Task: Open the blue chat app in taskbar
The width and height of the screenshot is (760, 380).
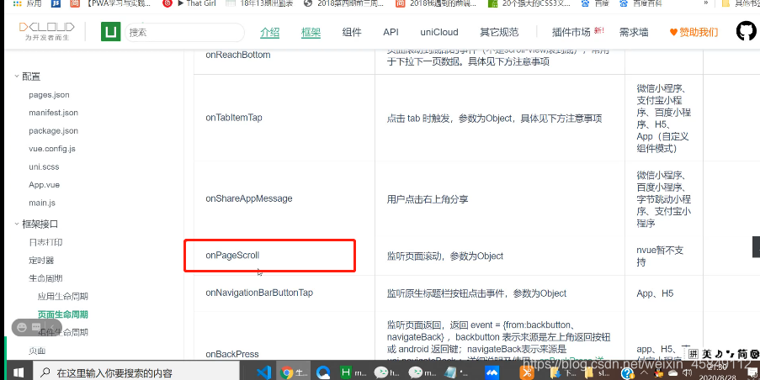Action: click(492, 372)
